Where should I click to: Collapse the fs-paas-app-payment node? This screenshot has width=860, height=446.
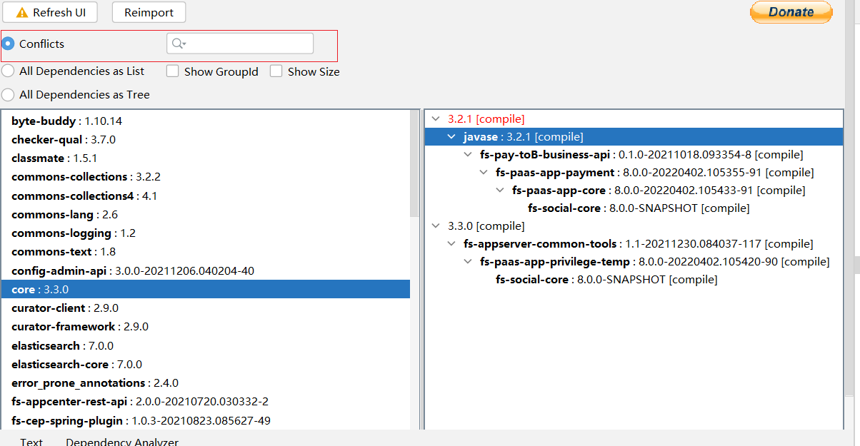pyautogui.click(x=484, y=173)
